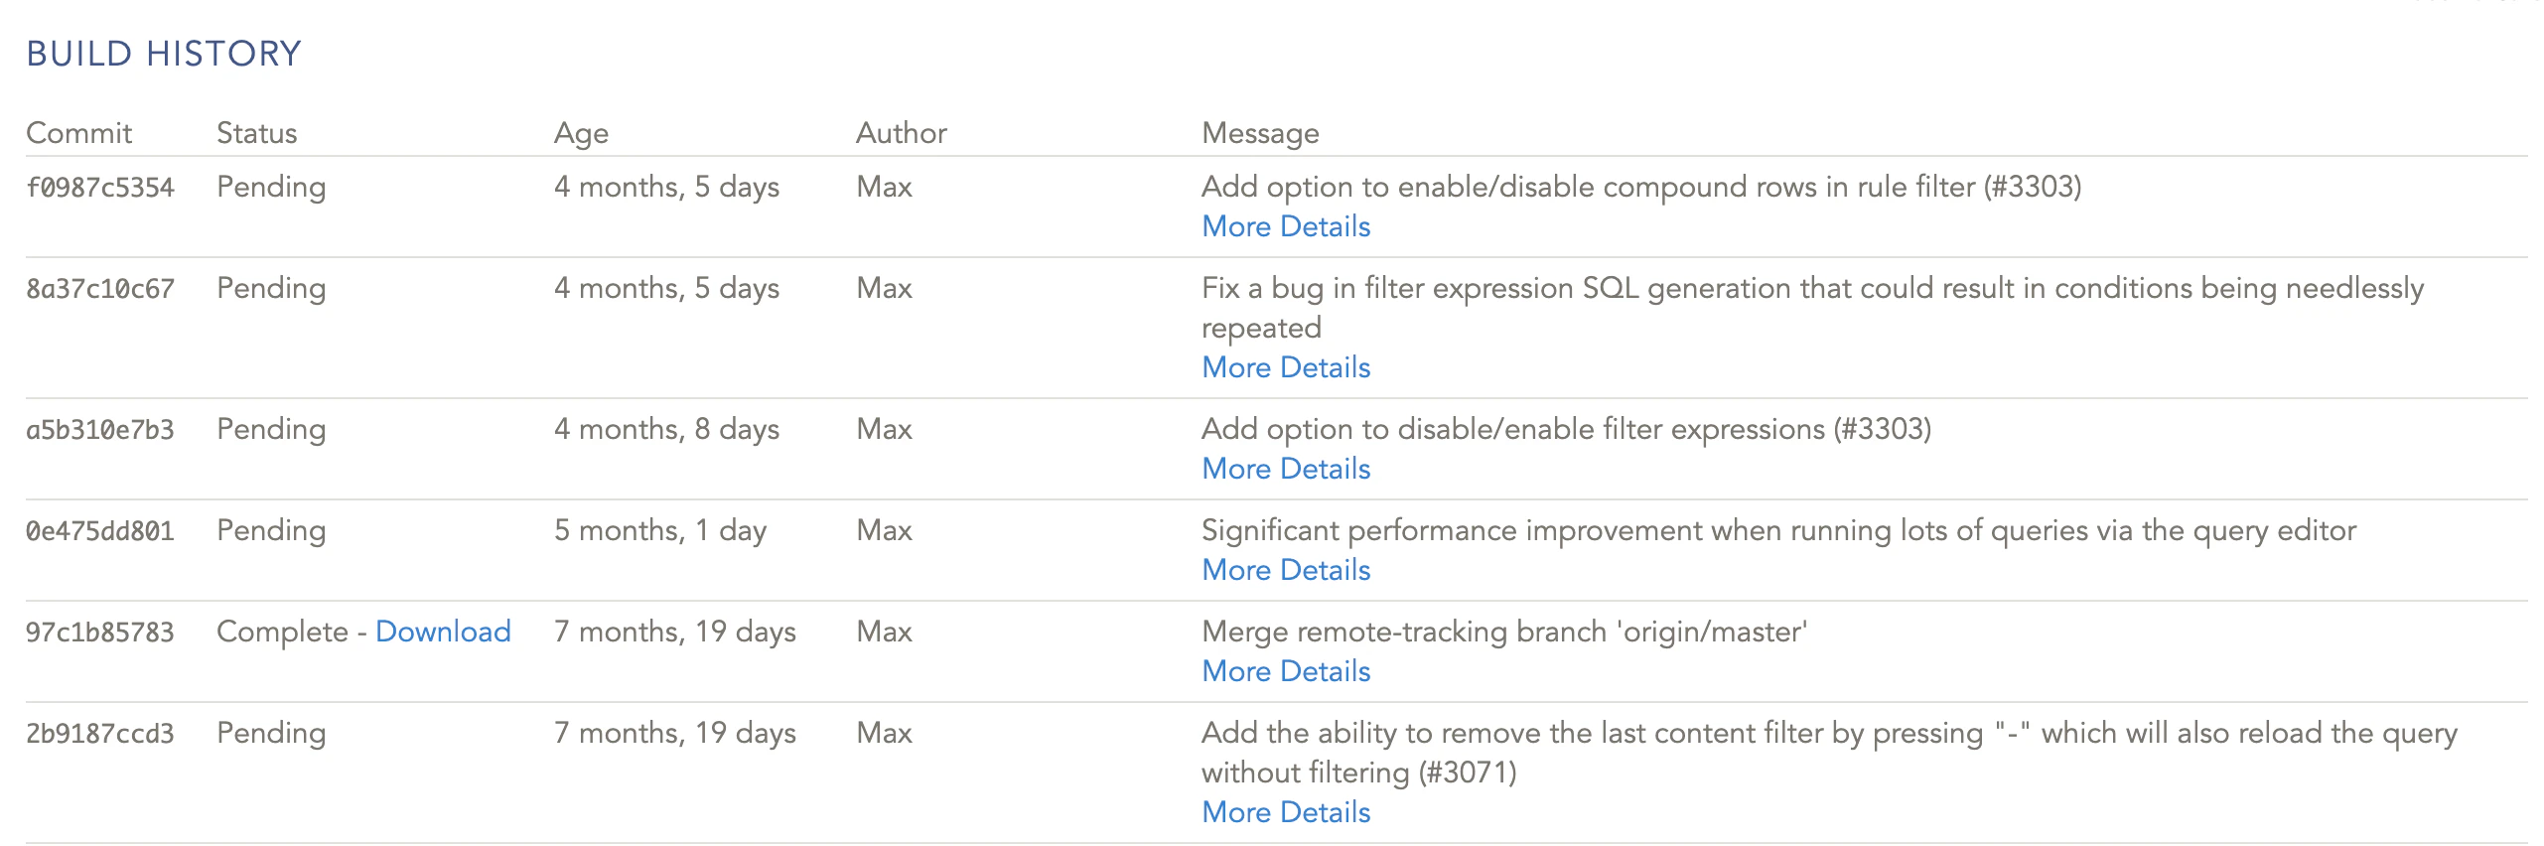Select commit hash 0e475dd801
This screenshot has width=2544, height=846.
[x=99, y=531]
